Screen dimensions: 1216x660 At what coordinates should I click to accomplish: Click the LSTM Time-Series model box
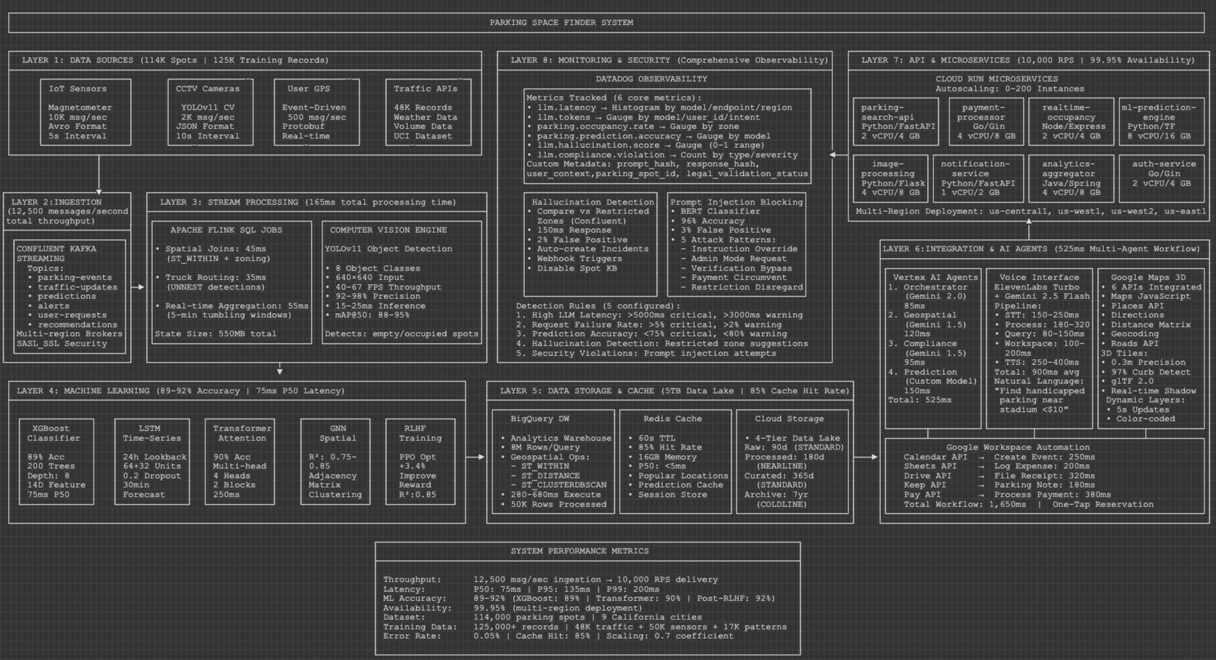coord(152,461)
